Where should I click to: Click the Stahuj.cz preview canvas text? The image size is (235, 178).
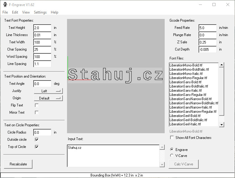coord(115,75)
